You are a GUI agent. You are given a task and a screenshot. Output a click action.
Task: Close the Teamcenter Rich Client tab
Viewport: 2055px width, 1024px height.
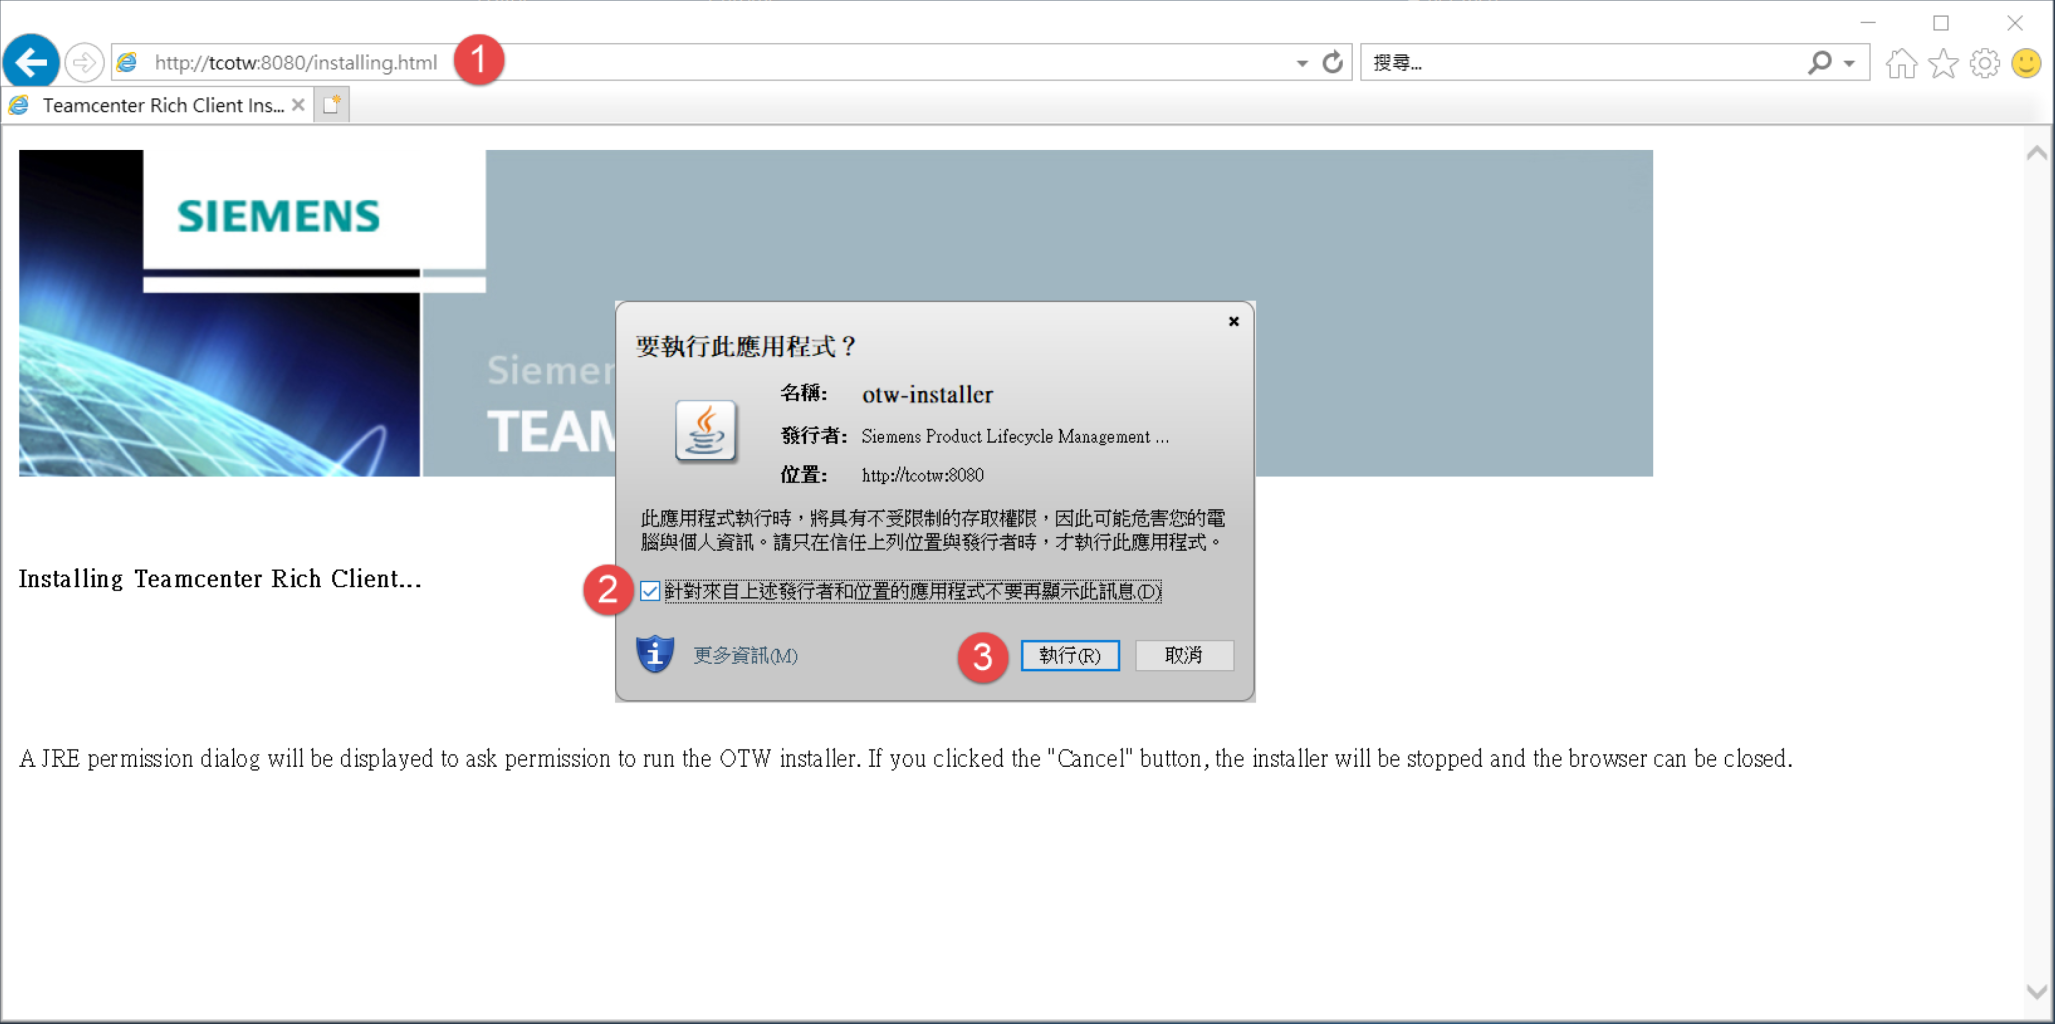(x=299, y=106)
